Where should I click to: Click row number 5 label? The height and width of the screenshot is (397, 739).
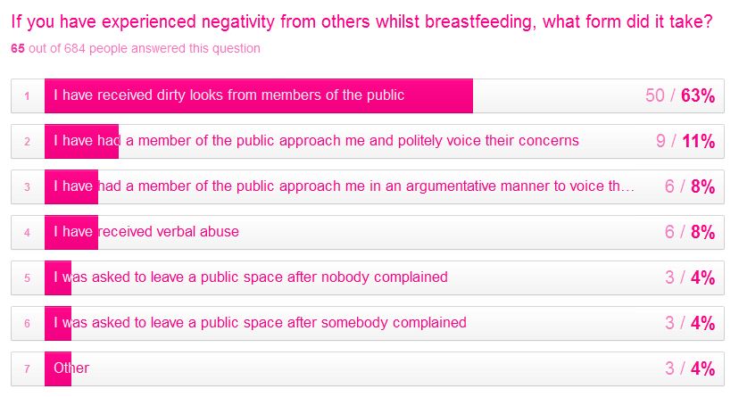28,277
